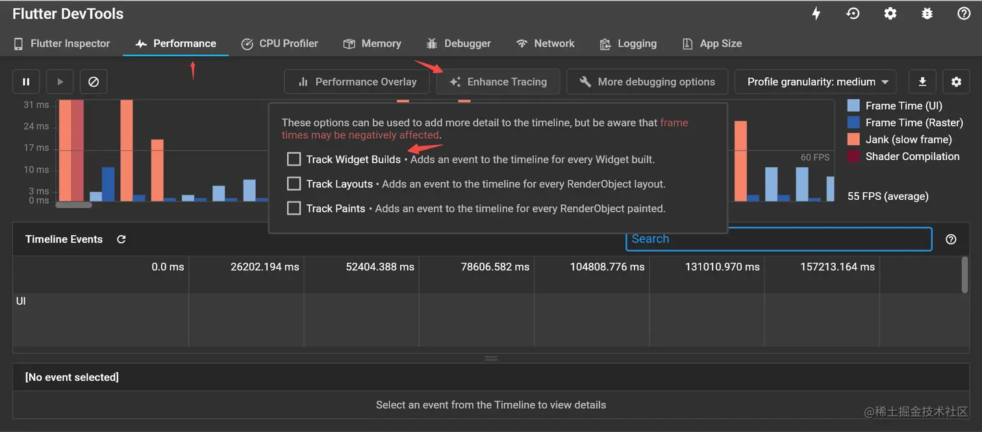Click the hot reload lightning icon
982x432 pixels.
816,14
